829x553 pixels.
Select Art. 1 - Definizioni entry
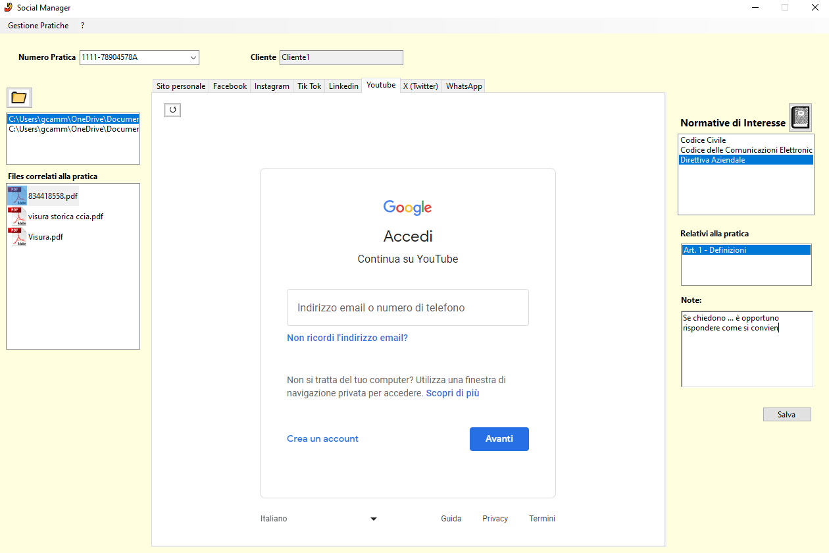746,250
